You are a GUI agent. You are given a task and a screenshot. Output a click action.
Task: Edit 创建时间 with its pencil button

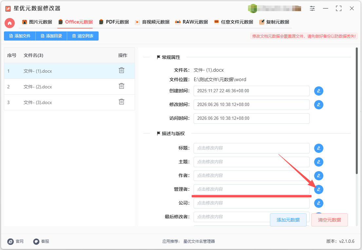click(319, 91)
